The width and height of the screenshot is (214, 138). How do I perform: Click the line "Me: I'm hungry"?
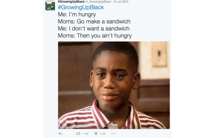point(77,14)
